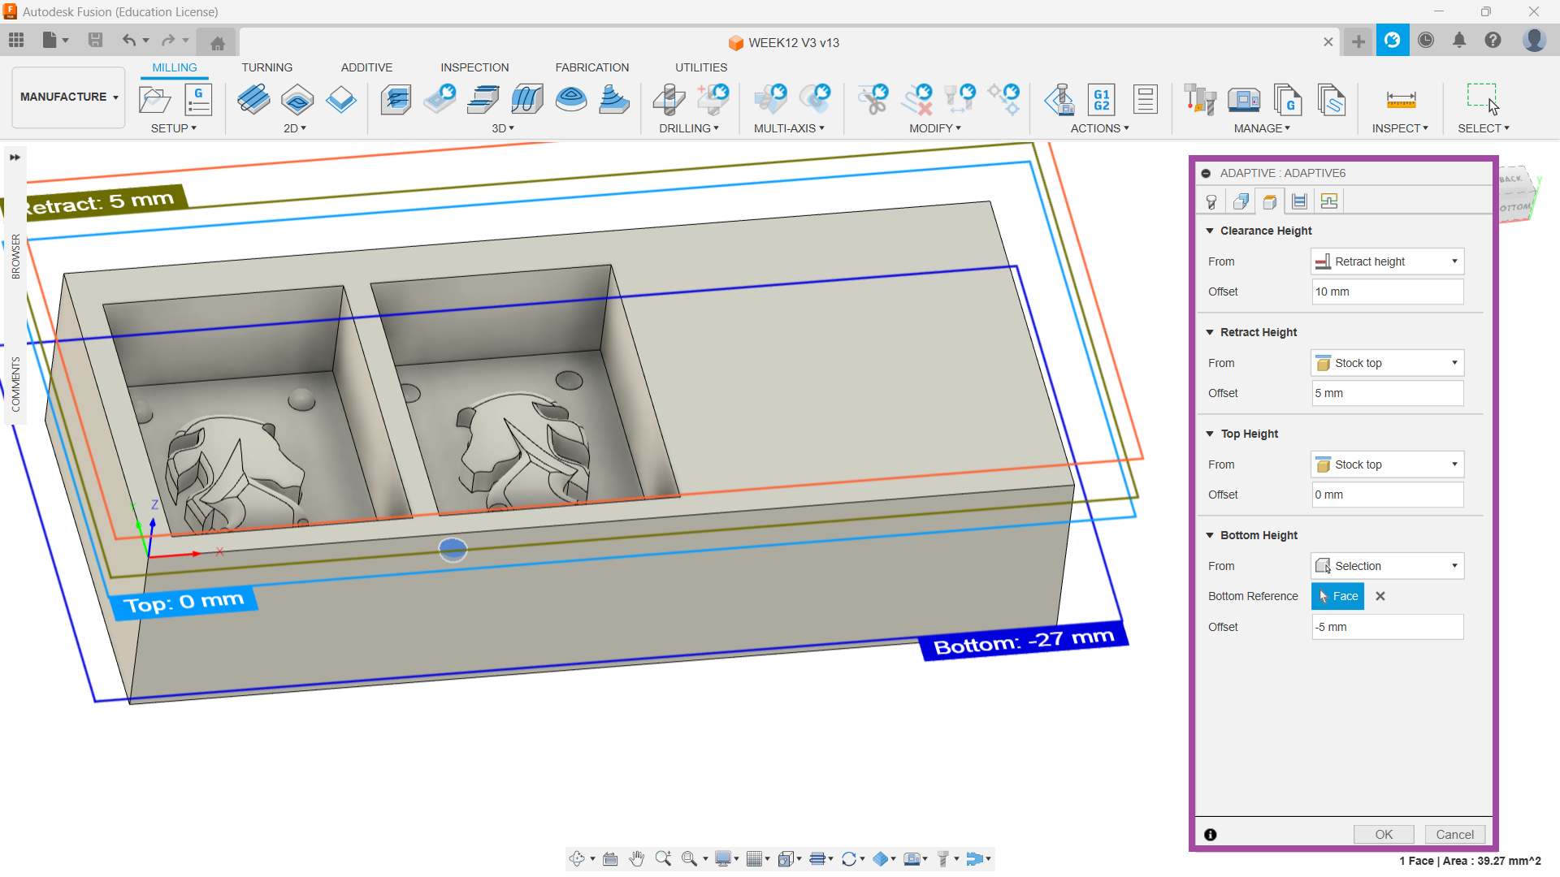Click the Post Process G1 G2 icon
Viewport: 1560px width, 877px height.
pyautogui.click(x=1101, y=100)
